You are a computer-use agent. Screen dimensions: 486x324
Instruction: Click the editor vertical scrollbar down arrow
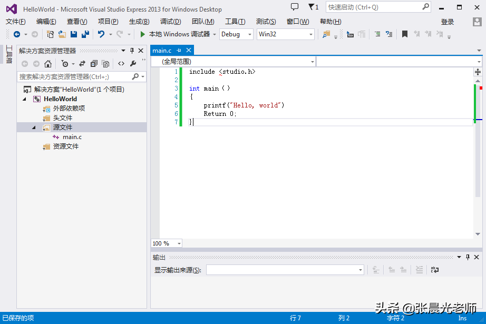click(x=478, y=234)
